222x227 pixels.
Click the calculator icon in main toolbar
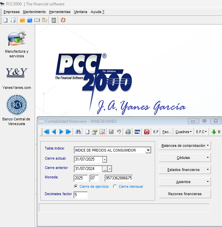54,20
